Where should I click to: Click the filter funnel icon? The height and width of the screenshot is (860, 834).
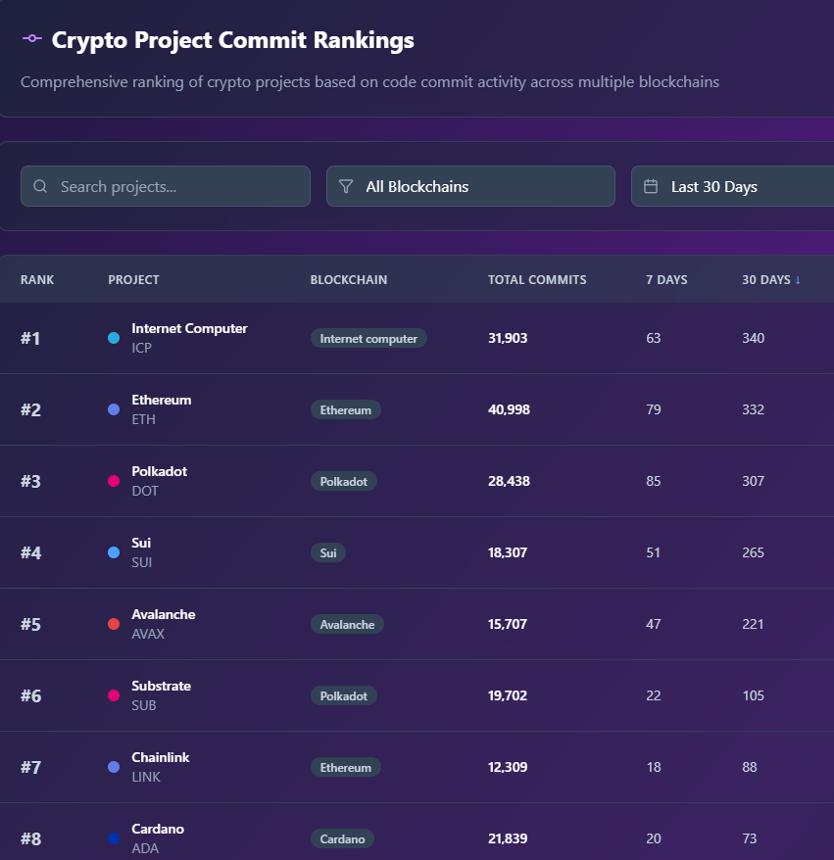coord(346,186)
